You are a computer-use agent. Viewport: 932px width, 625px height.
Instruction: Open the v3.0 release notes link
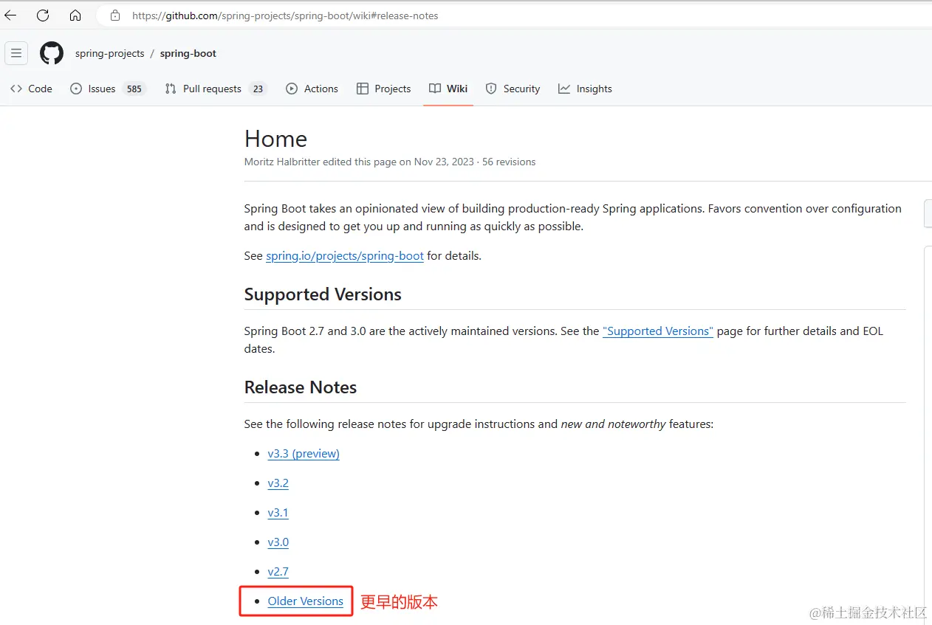point(278,542)
